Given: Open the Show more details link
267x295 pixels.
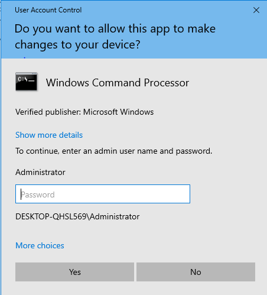Looking at the screenshot, I should pyautogui.click(x=49, y=135).
